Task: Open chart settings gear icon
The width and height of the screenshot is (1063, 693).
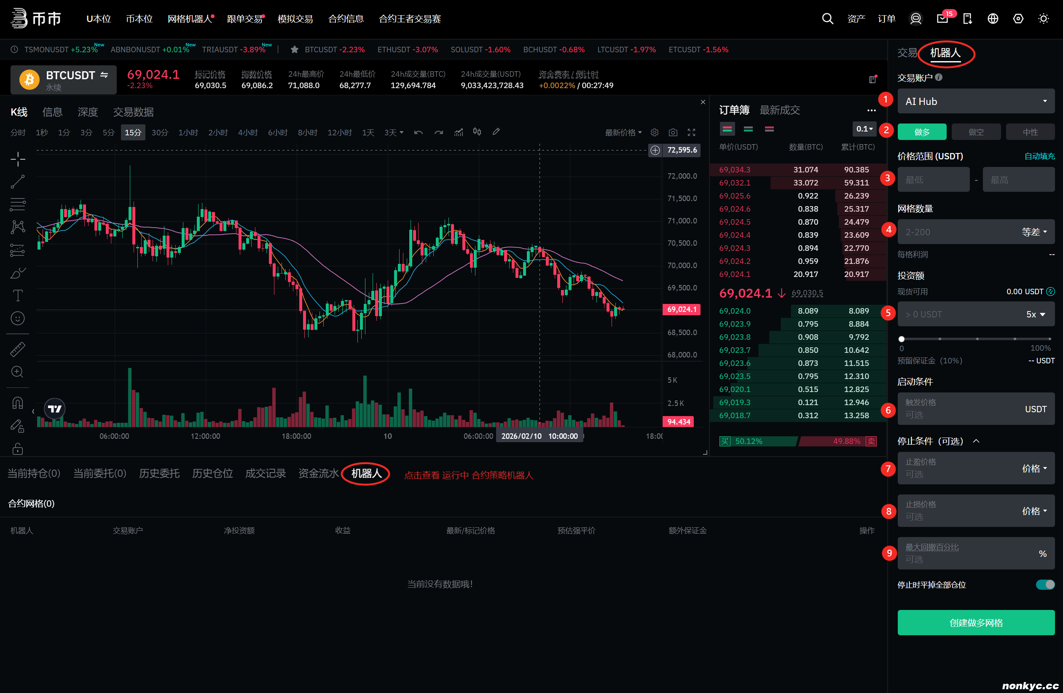Action: [654, 132]
